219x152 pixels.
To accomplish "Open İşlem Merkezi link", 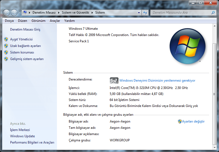I will [20, 130].
